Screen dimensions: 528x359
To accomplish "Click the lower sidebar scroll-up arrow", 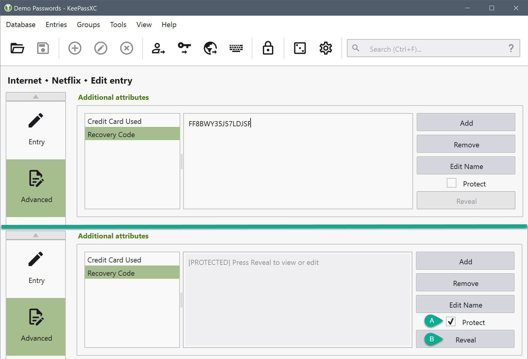I will click(x=36, y=235).
